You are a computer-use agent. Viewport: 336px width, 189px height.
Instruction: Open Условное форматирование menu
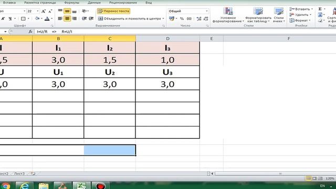click(x=228, y=15)
